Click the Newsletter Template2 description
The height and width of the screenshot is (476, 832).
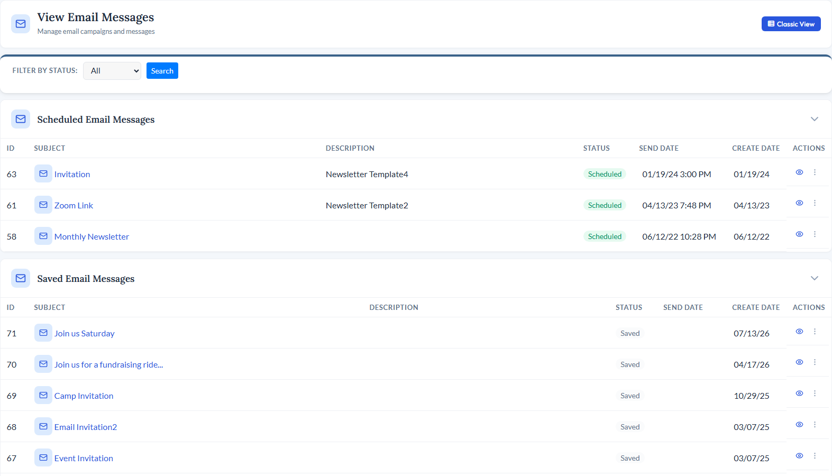[x=367, y=205]
